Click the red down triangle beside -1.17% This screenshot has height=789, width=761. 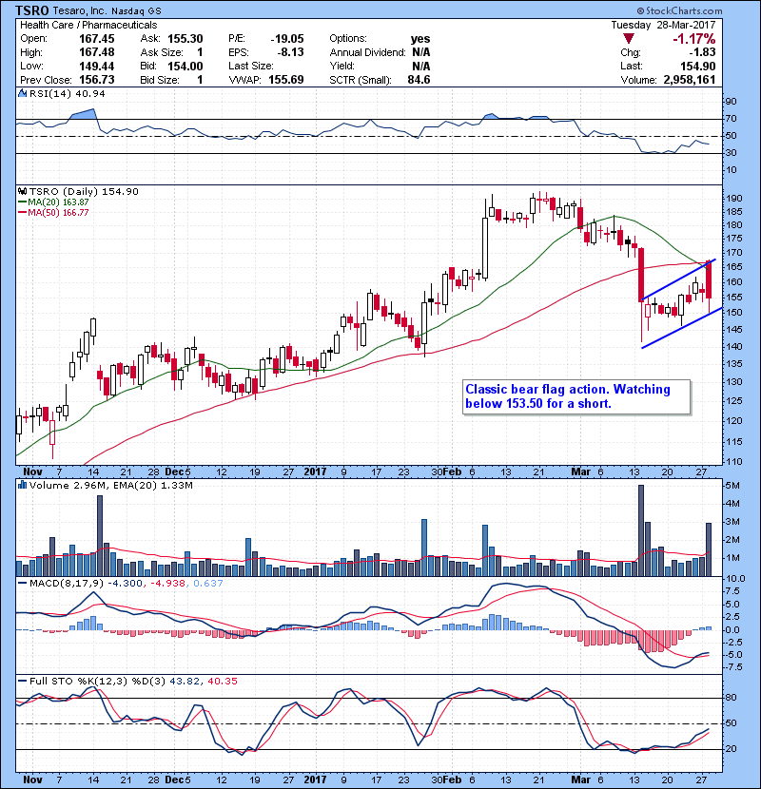628,39
